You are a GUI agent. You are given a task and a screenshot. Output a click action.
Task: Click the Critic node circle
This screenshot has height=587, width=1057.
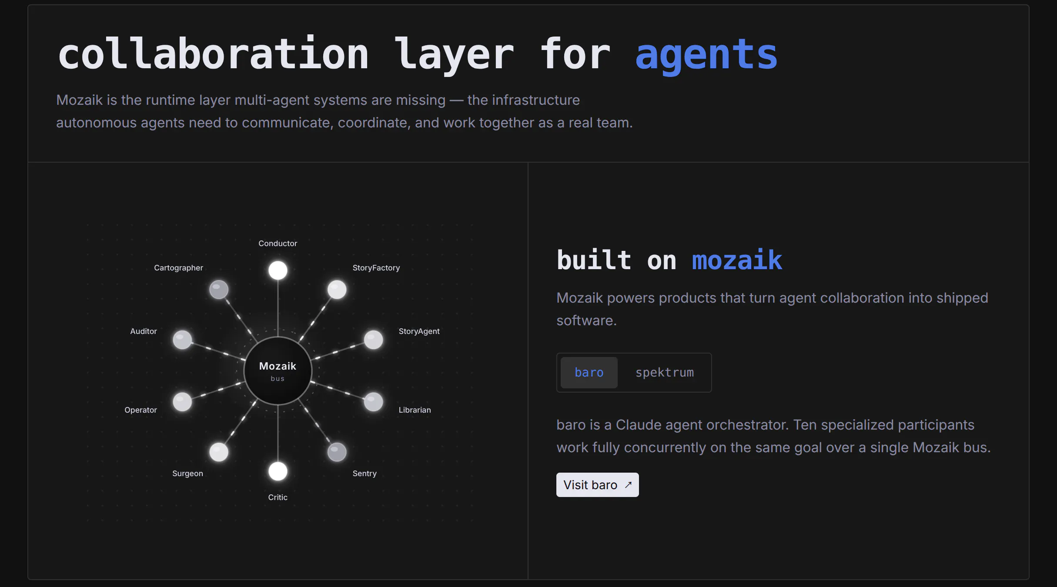[278, 471]
